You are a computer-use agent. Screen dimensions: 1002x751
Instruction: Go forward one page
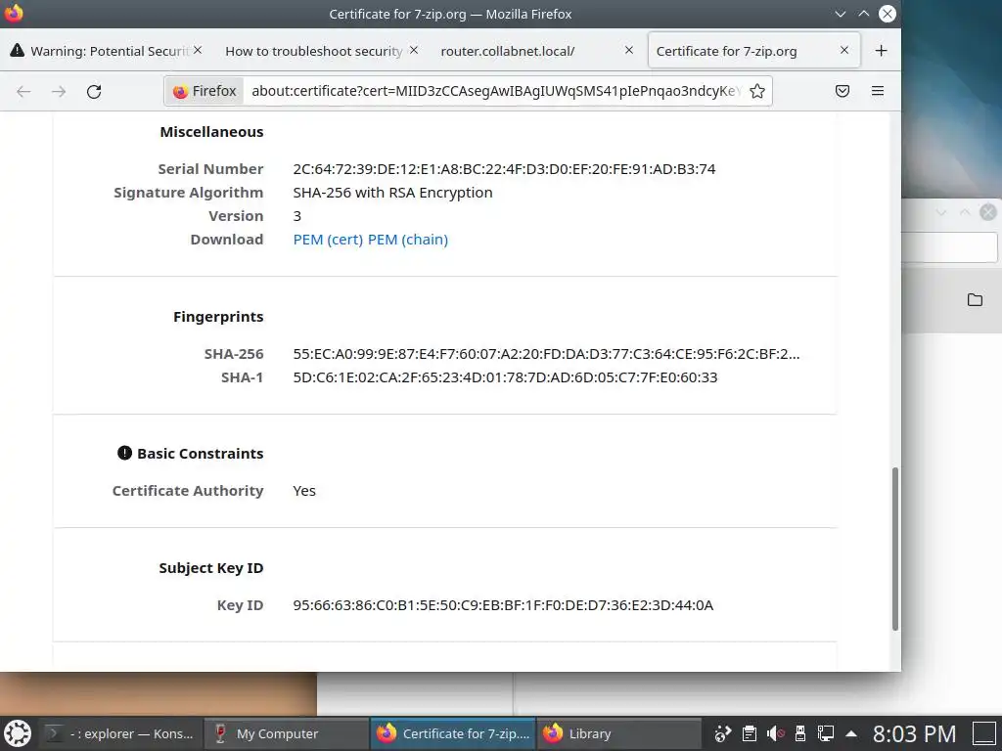coord(59,91)
